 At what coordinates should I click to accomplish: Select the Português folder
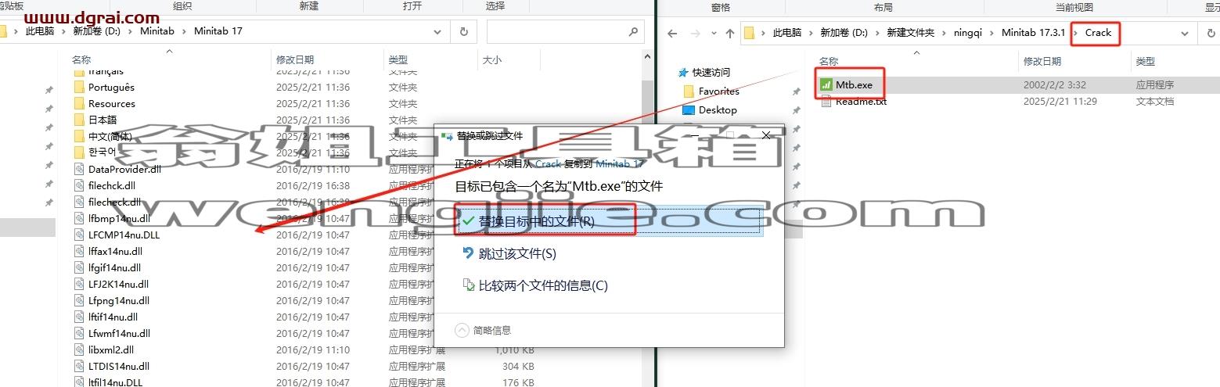(x=111, y=87)
